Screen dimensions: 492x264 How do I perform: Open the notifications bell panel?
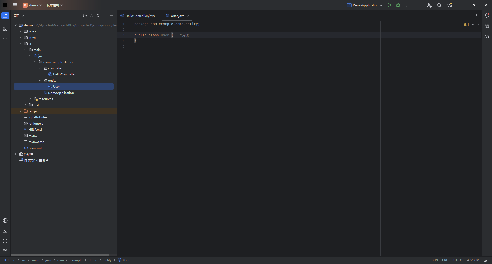point(487,16)
